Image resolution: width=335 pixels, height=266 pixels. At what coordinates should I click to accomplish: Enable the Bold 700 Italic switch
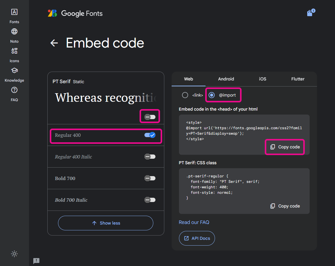pyautogui.click(x=150, y=200)
